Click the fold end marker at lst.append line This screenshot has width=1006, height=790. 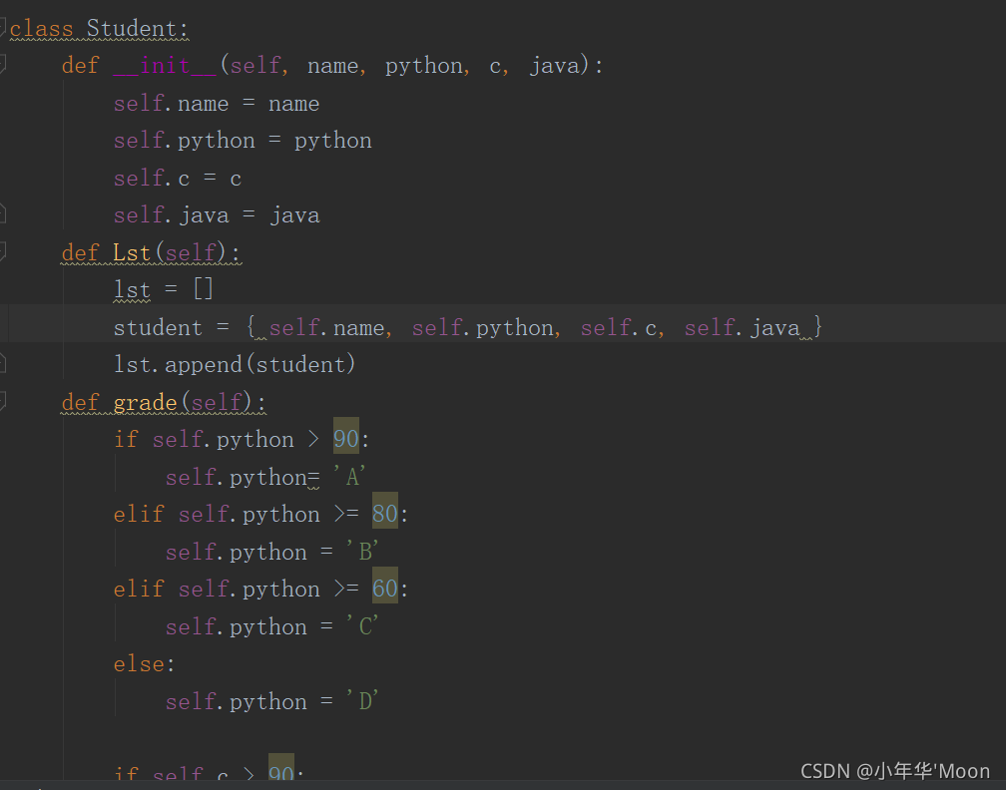(x=3, y=363)
